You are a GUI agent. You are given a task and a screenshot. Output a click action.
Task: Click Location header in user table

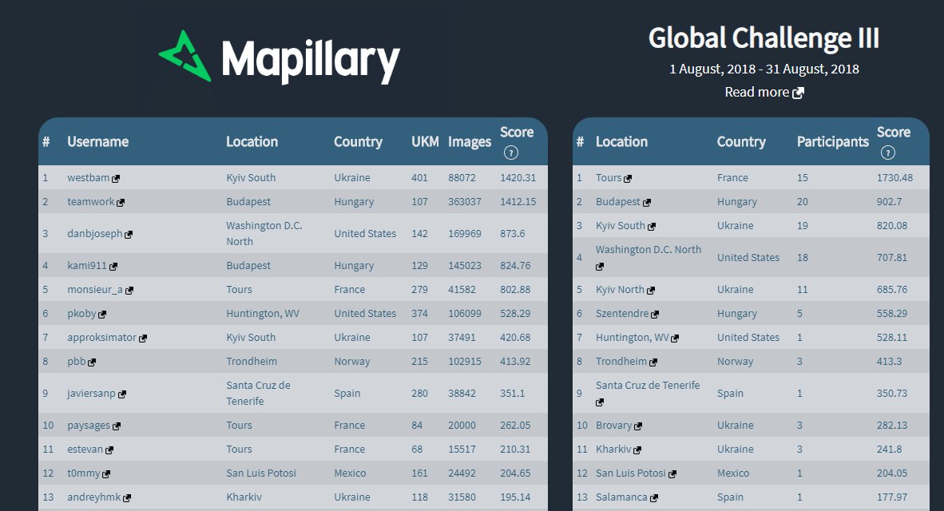(252, 141)
